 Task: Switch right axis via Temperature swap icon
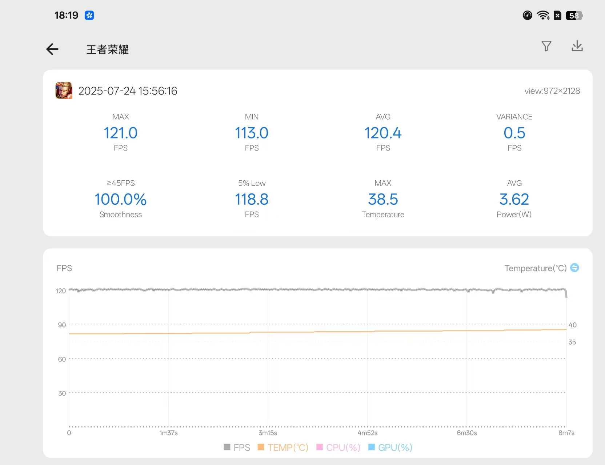[574, 268]
